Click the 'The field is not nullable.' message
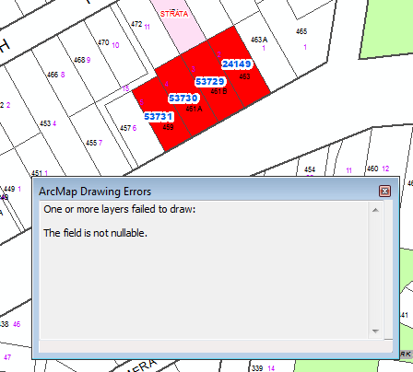This screenshot has height=372, width=413. (x=95, y=233)
